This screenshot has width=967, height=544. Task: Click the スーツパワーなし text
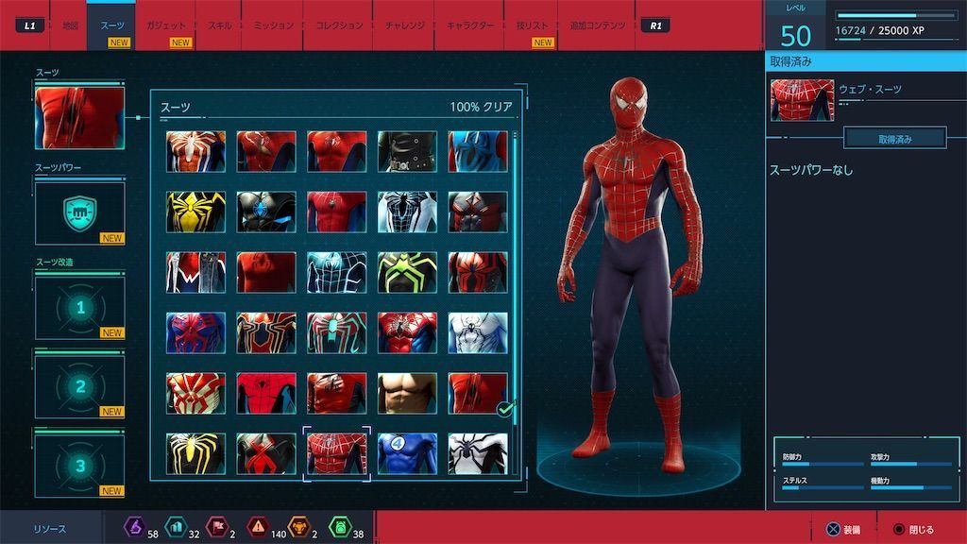811,170
